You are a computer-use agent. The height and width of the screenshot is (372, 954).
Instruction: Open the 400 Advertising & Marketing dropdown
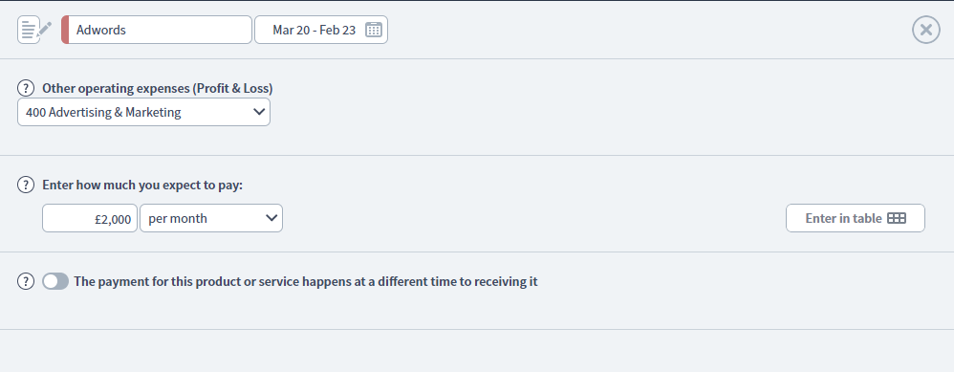coord(143,112)
